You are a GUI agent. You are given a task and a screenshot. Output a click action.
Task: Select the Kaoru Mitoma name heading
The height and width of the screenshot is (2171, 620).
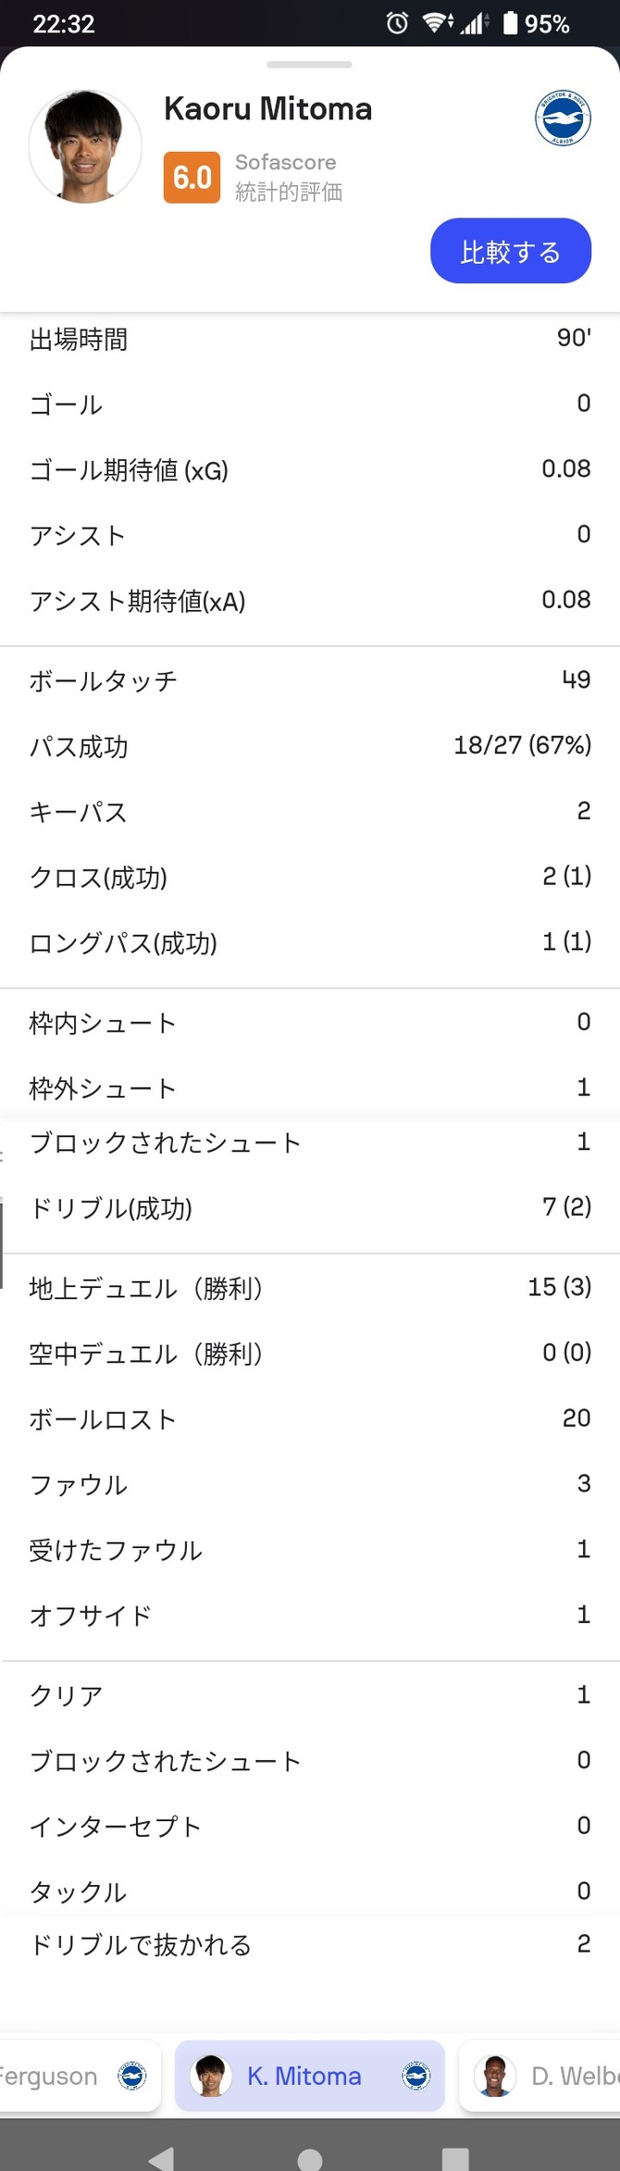point(268,109)
